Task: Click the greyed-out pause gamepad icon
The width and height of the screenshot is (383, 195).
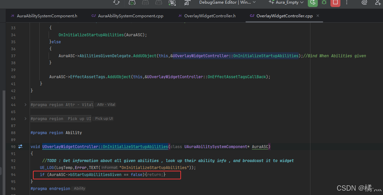Action: 145,2
